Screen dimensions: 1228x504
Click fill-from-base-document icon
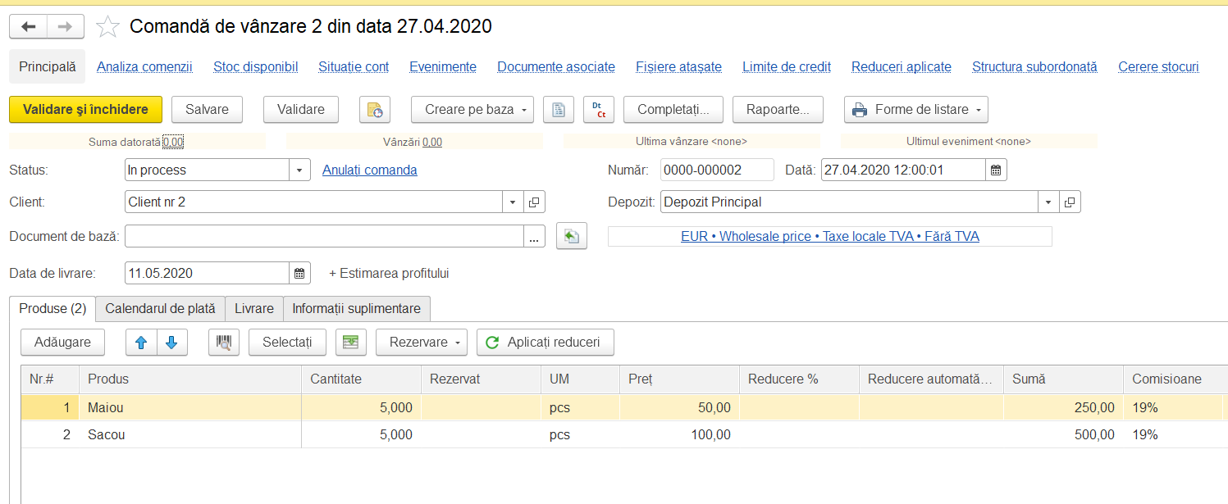(572, 236)
